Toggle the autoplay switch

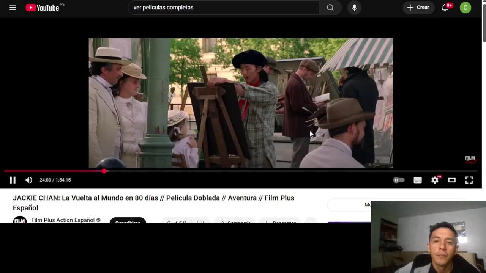[399, 180]
